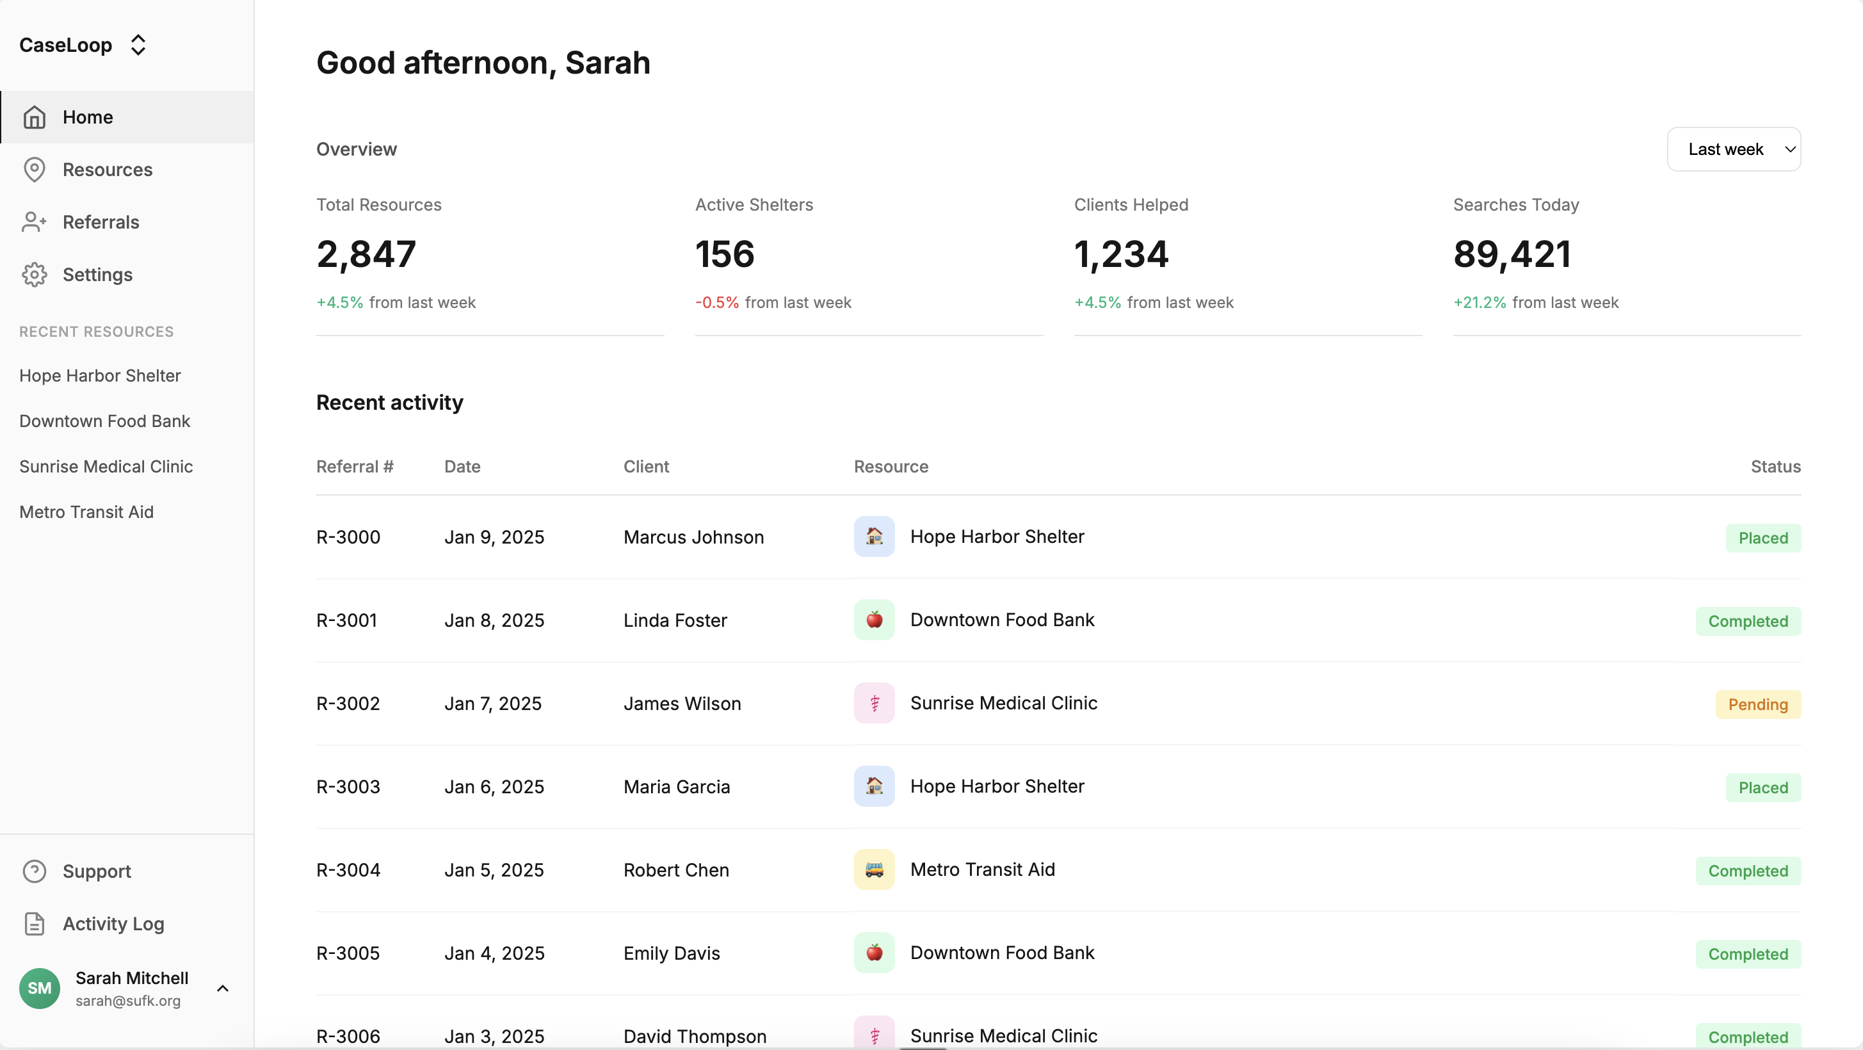The height and width of the screenshot is (1050, 1863).
Task: Open Sunrise Medical Clinic from recent resources
Action: 106,467
